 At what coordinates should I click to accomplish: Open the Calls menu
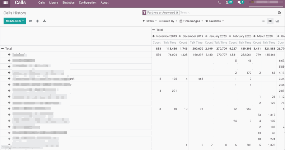point(41,3)
